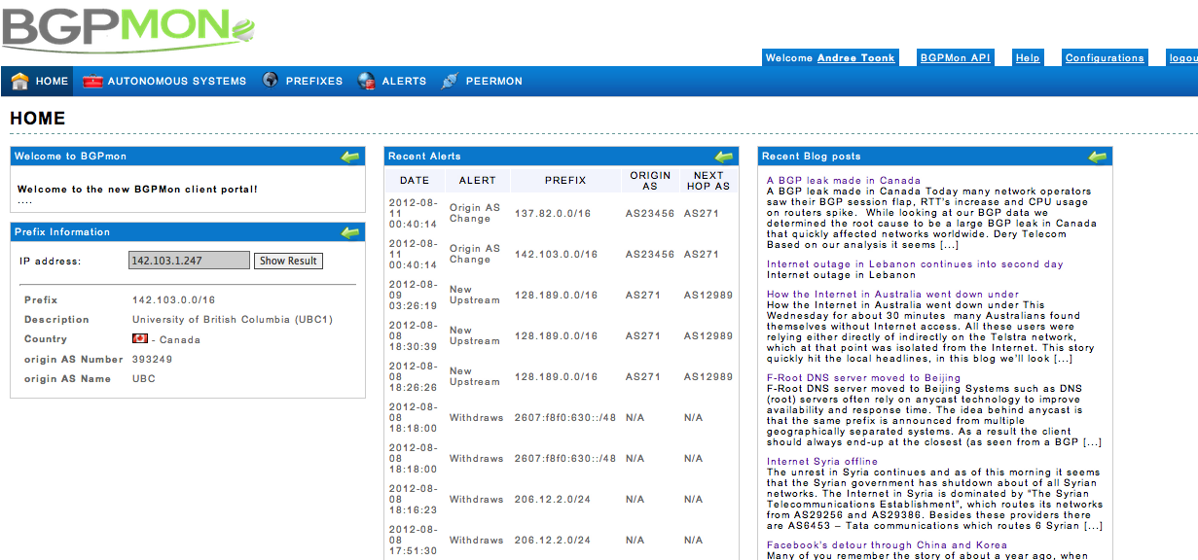Click the Help link at the top

(1028, 57)
